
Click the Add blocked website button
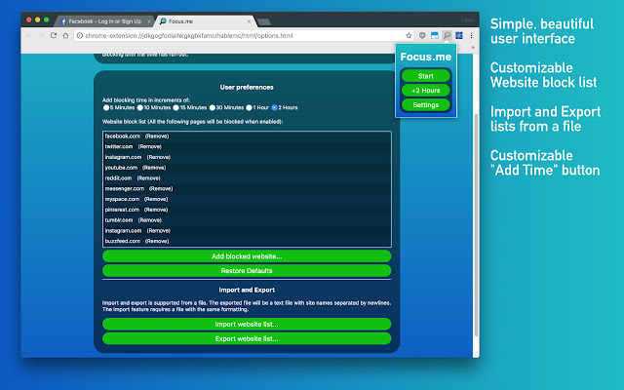click(x=247, y=256)
